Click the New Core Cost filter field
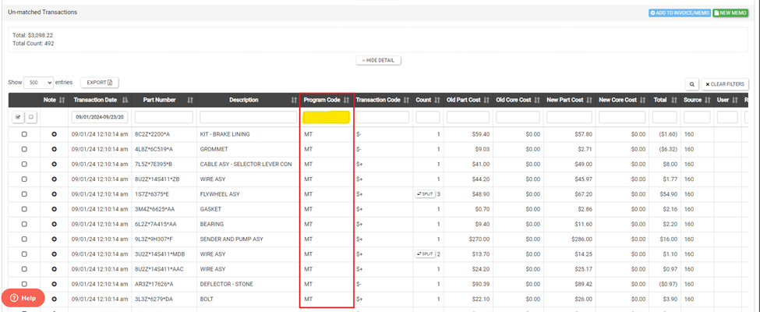 (622, 117)
